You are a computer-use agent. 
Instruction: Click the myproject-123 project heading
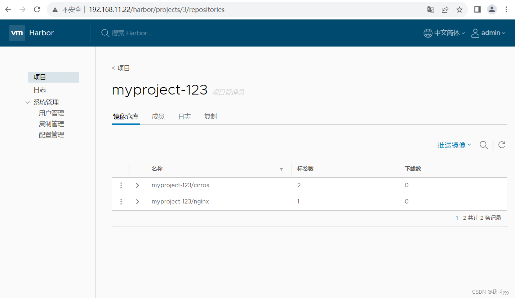(160, 90)
